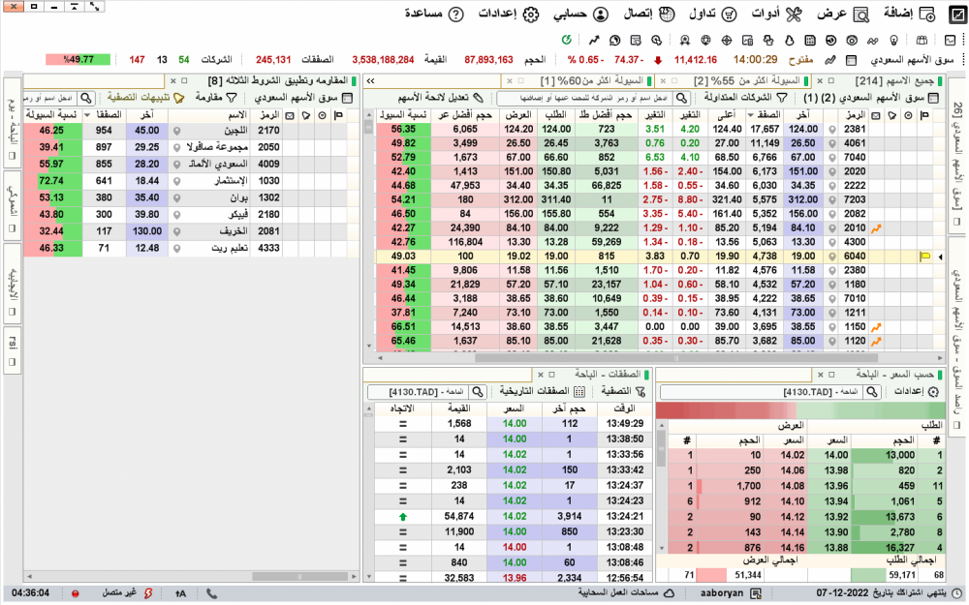Expand the hidden tabs chevron (>>)

[x=370, y=81]
